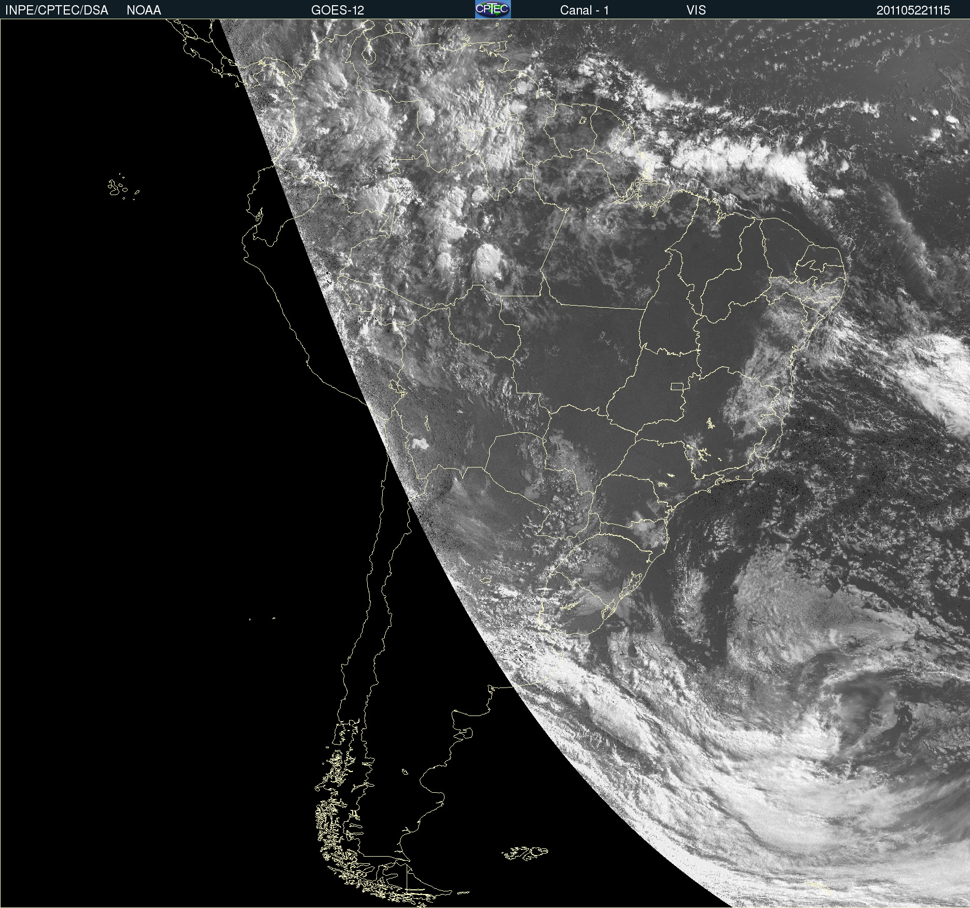This screenshot has height=908, width=970.
Task: Click the INPE/CPTEC/DSA header label
Action: coord(57,10)
